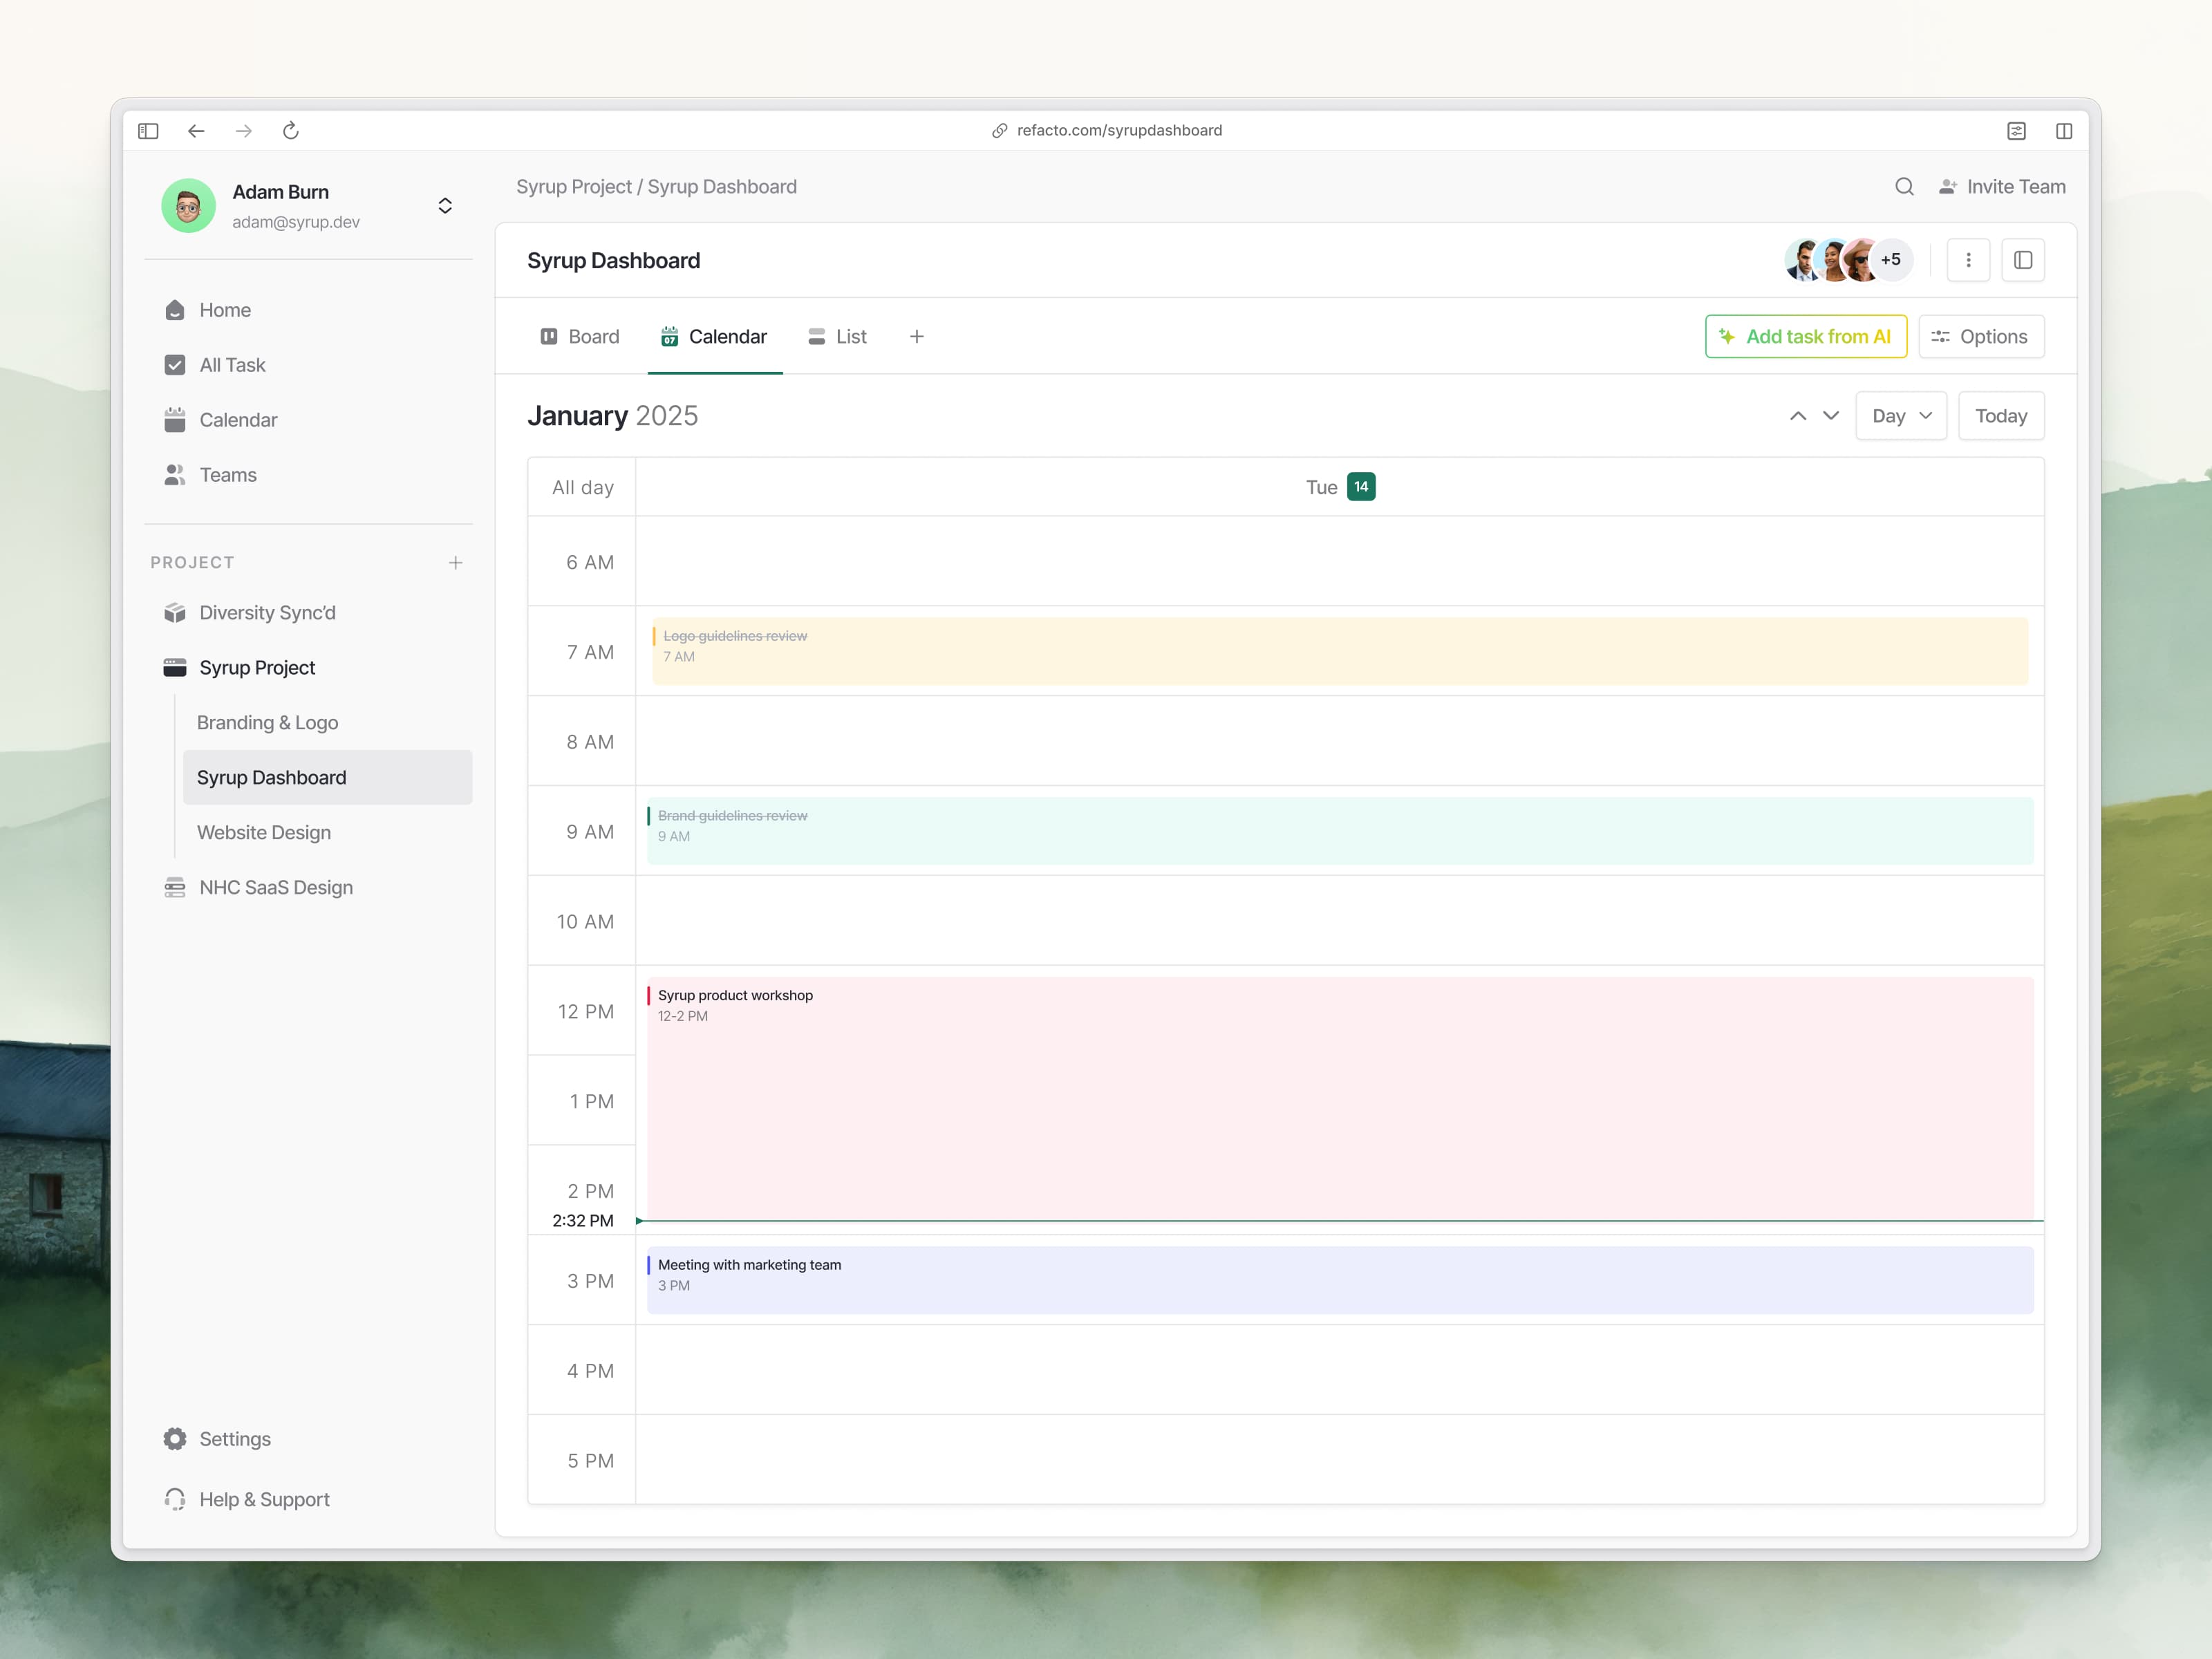Click Add task from AI button
This screenshot has width=2212, height=1659.
(x=1806, y=337)
